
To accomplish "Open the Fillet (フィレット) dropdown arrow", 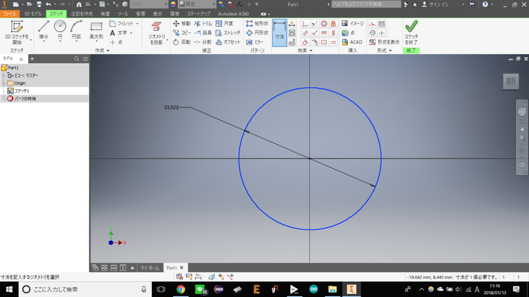I will point(137,24).
